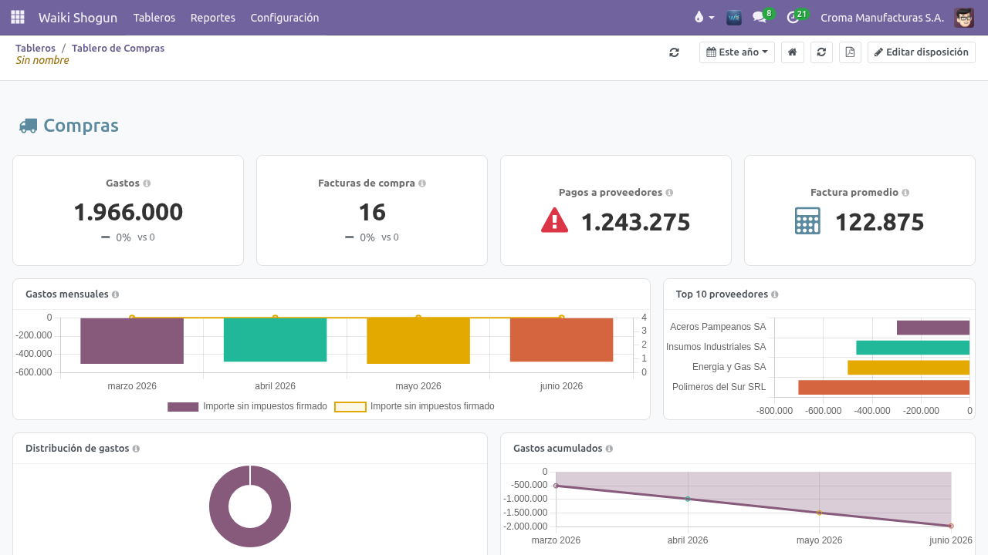The width and height of the screenshot is (988, 555).
Task: Open the Este año date filter dropdown
Action: tap(737, 52)
